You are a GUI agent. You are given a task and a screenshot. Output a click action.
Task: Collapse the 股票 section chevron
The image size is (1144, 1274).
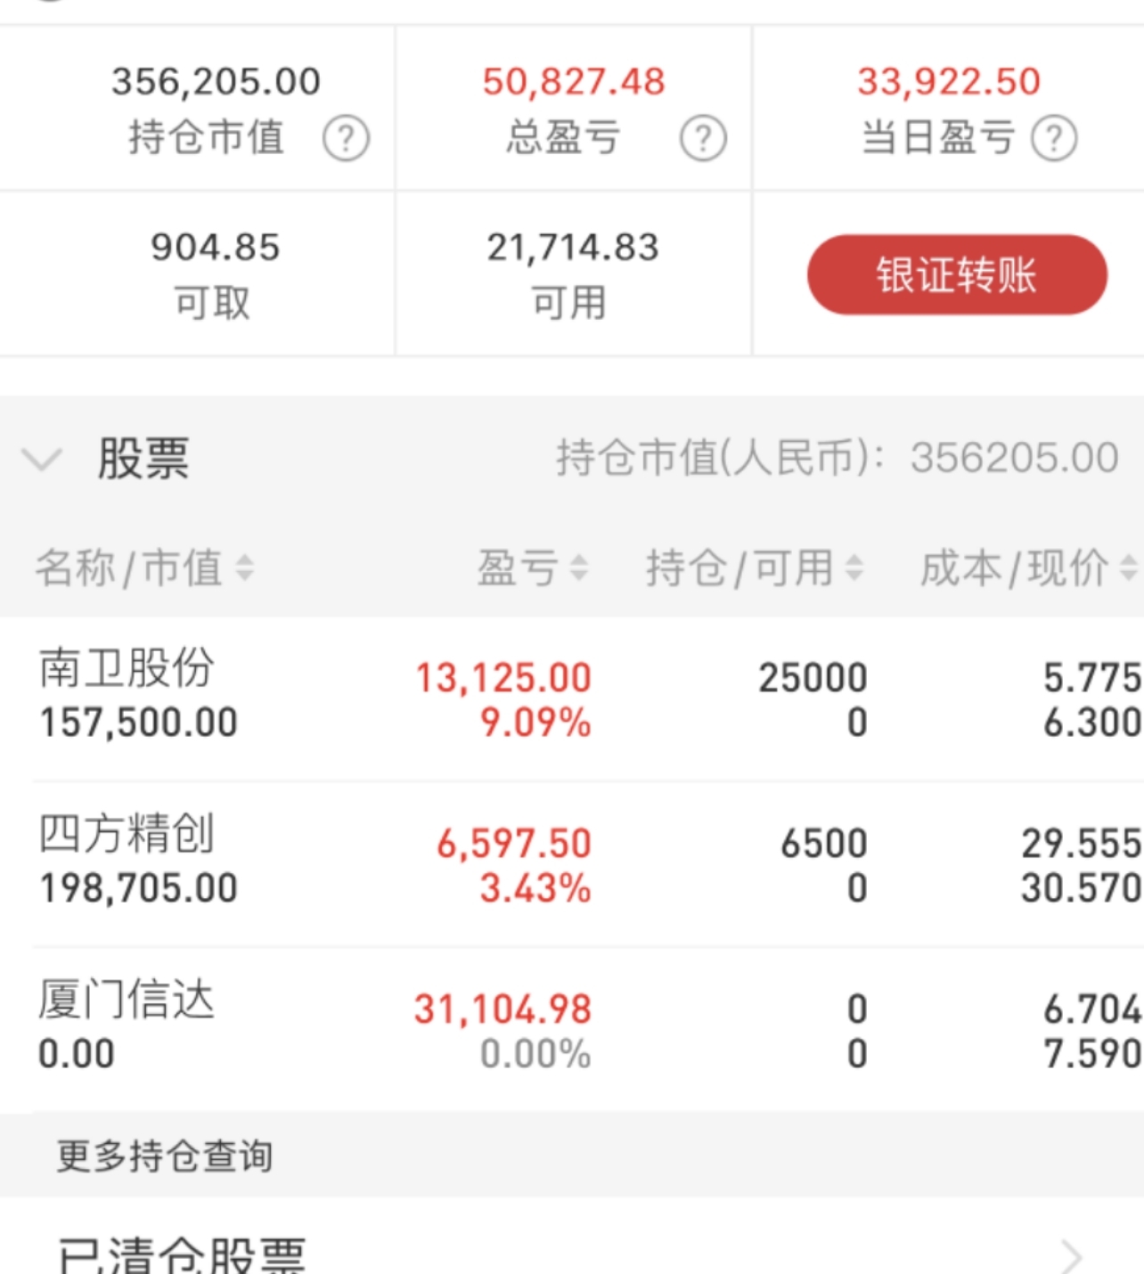41,460
